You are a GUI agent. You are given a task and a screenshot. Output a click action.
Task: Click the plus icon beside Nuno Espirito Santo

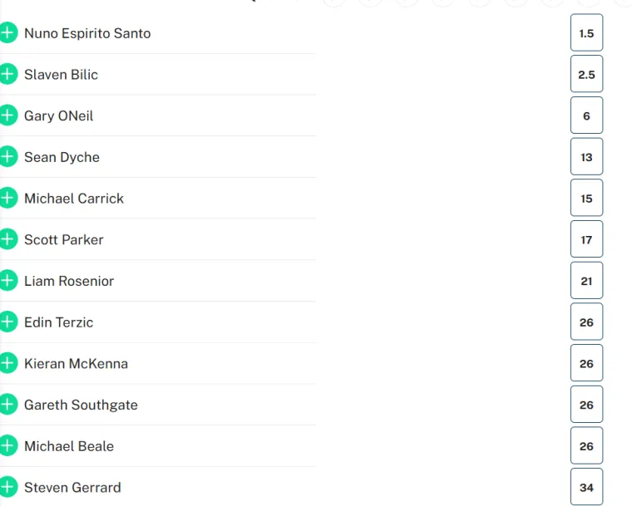tap(7, 33)
